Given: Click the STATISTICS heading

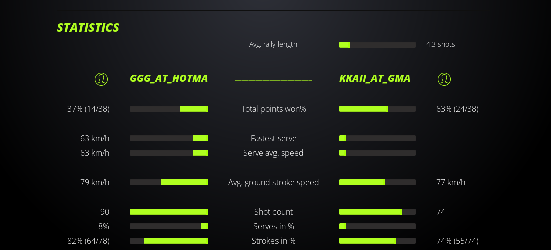Looking at the screenshot, I should 88,28.
